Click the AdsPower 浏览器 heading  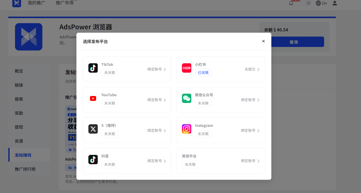point(86,27)
